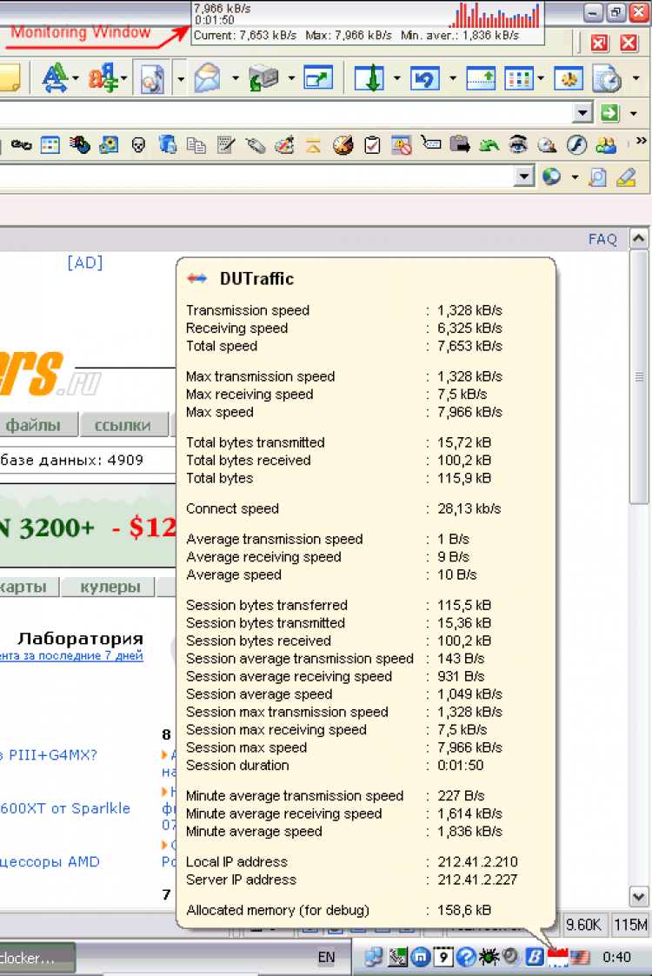Screen dimensions: 652x976
Task: Toggle the pressed page-with-disc toolbar button
Action: click(152, 78)
